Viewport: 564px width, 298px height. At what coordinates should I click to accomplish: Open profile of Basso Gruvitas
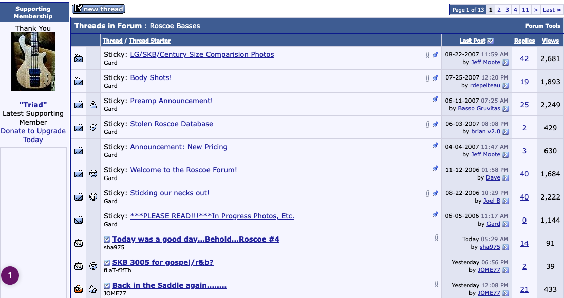pos(479,108)
